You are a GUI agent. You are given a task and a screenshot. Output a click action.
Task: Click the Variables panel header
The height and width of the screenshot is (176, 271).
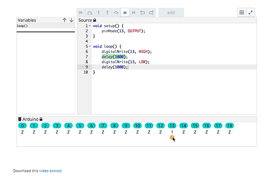click(46, 20)
